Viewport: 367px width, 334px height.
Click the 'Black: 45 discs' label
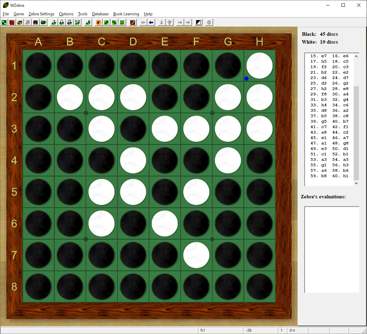click(x=320, y=34)
